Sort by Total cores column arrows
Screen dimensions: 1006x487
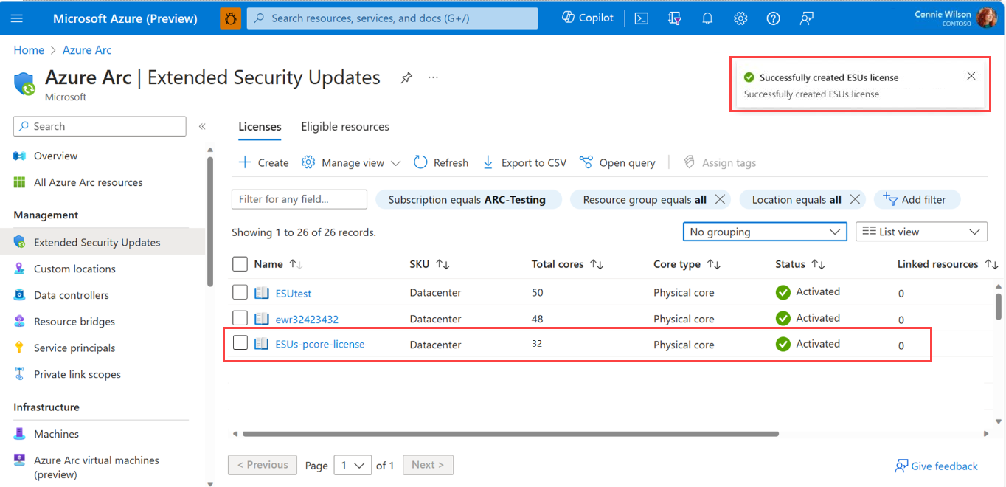597,264
